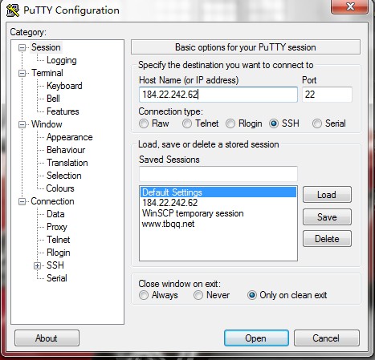Focus the Port input field
The height and width of the screenshot is (360, 375).
click(x=327, y=95)
